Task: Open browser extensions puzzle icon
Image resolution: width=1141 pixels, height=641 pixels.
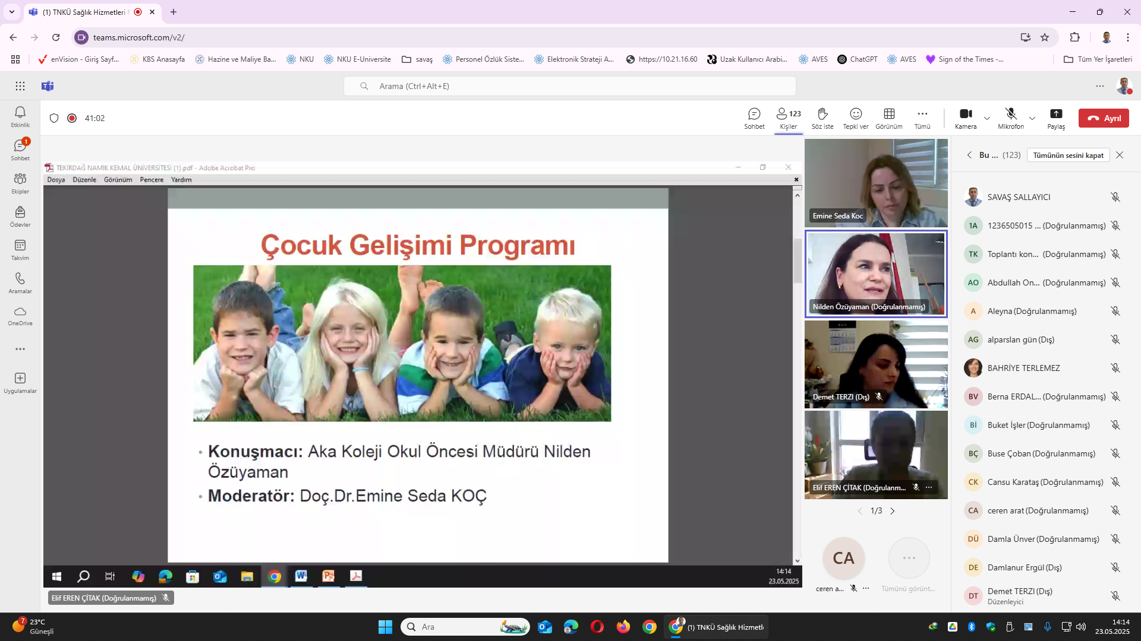Action: [1074, 37]
